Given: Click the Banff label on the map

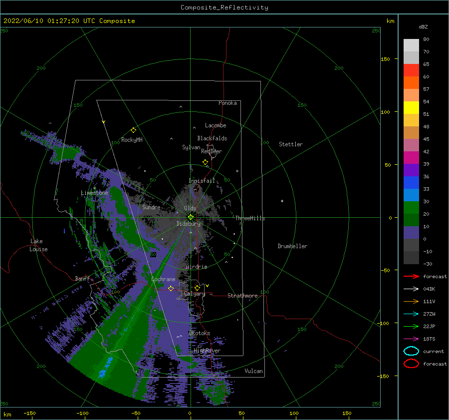Looking at the screenshot, I should click(82, 278).
